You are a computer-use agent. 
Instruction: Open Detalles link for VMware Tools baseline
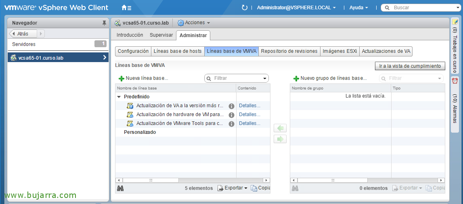pyautogui.click(x=249, y=123)
